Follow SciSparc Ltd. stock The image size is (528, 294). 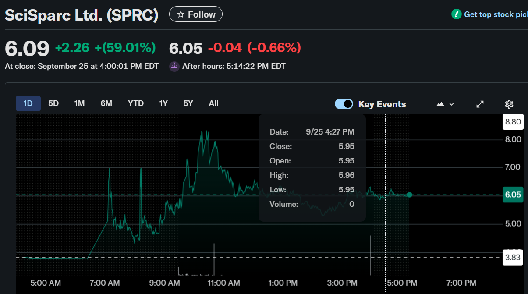click(196, 14)
